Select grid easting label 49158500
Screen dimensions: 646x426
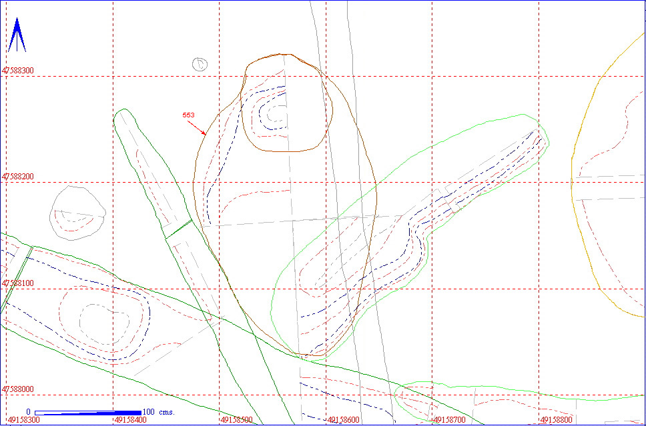(x=236, y=420)
